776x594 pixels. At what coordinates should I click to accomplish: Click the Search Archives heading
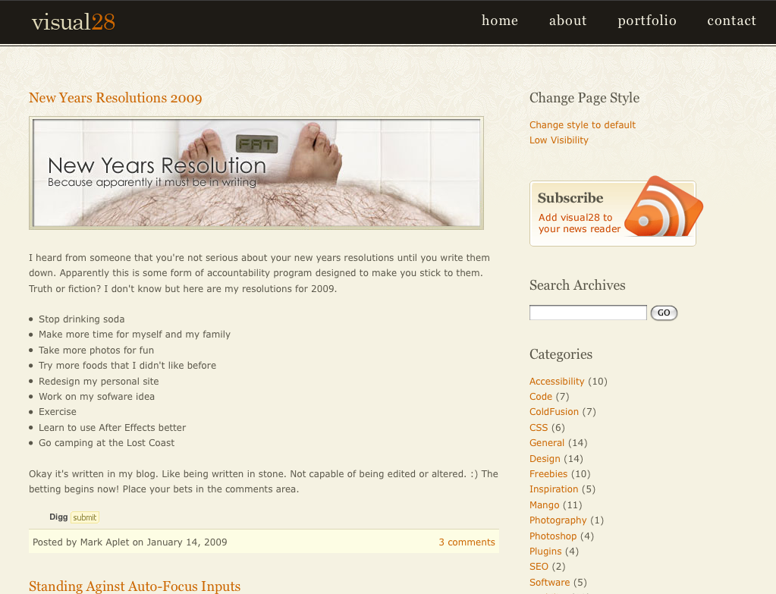click(577, 285)
